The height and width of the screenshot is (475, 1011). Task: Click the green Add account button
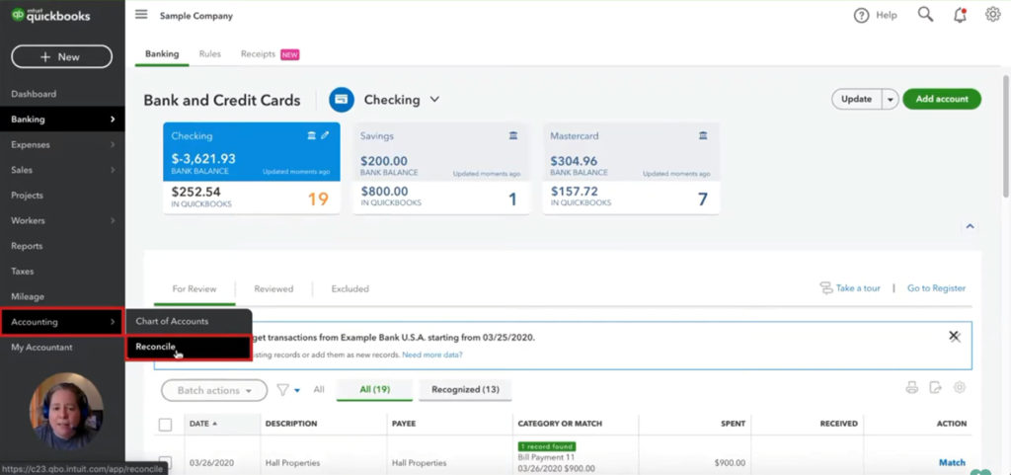[x=941, y=99]
